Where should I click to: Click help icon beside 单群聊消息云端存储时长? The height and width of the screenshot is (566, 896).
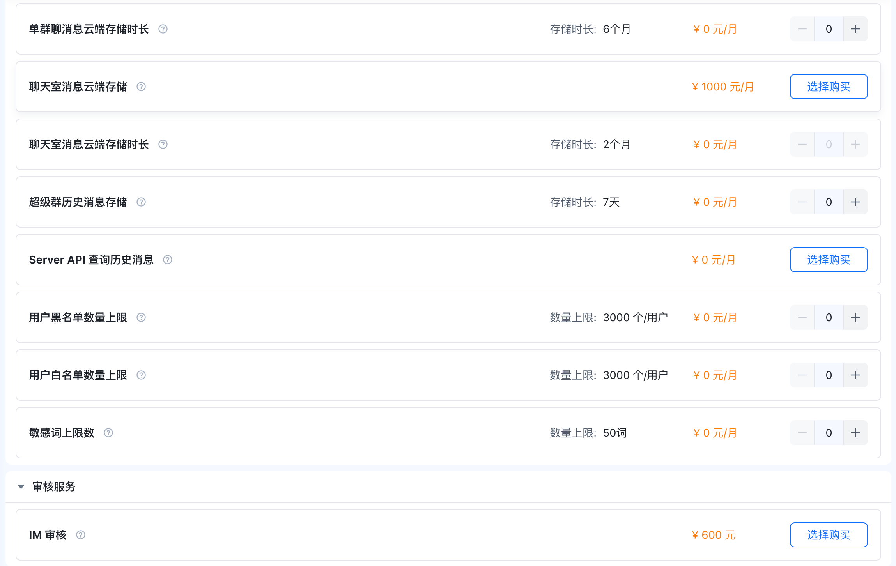163,29
